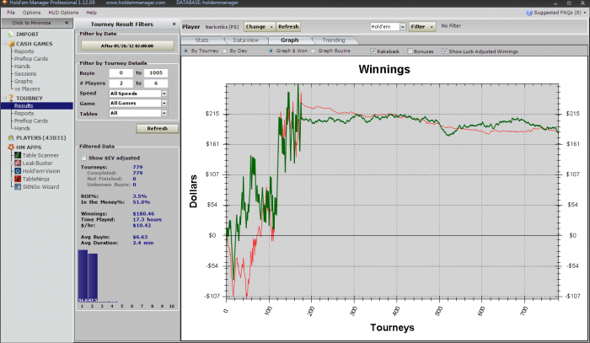Screen dimensions: 590x343
Task: Select Graph Buyins radio button
Action: click(313, 51)
